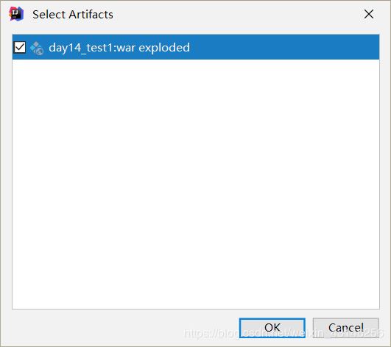Screen dimensions: 391x347
Task: Click the 'war exploded' label text
Action: 153,48
